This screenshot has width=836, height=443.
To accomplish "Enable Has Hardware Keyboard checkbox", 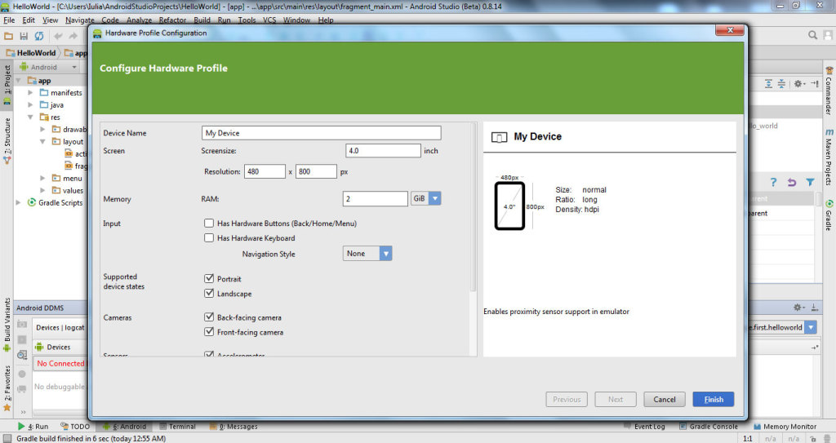I will pos(209,237).
